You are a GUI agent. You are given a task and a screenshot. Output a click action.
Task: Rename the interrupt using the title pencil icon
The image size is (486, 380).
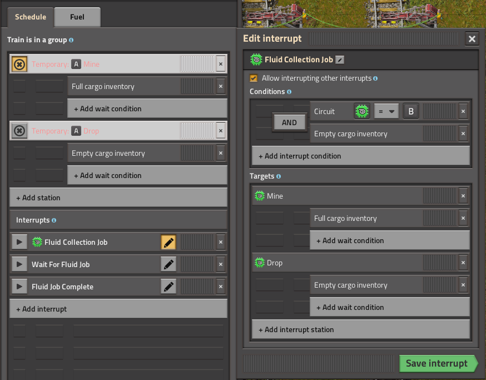tap(340, 60)
